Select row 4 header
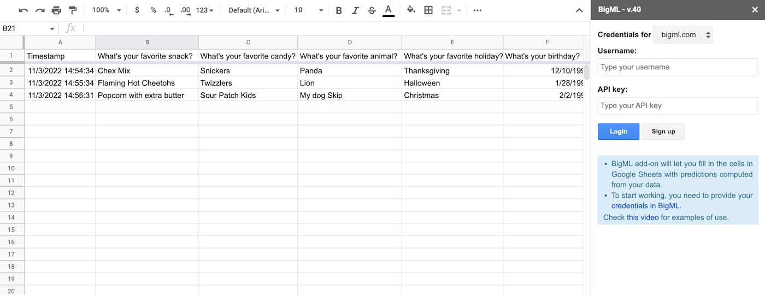765x295 pixels. (x=12, y=95)
